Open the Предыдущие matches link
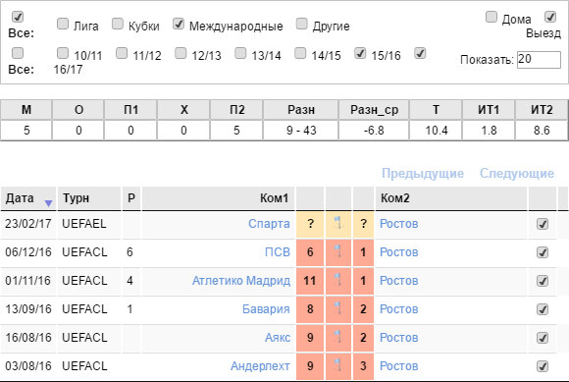The height and width of the screenshot is (382, 569). point(423,173)
